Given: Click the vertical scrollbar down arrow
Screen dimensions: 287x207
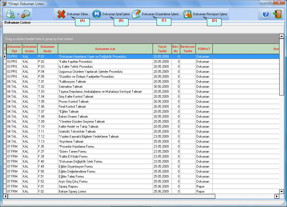Looking at the screenshot, I should point(281,191).
